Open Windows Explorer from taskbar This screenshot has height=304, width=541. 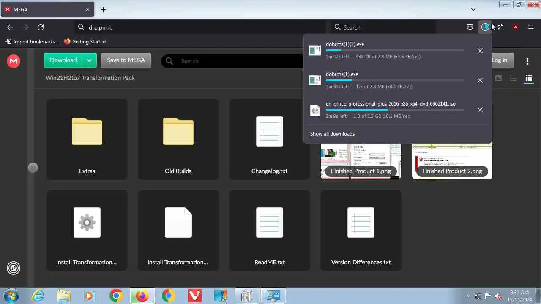click(64, 296)
